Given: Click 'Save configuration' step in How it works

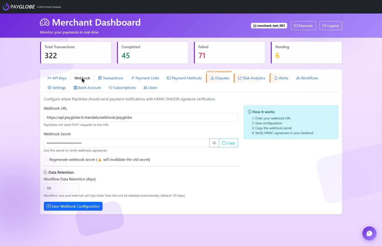Looking at the screenshot, I should pos(269,123).
